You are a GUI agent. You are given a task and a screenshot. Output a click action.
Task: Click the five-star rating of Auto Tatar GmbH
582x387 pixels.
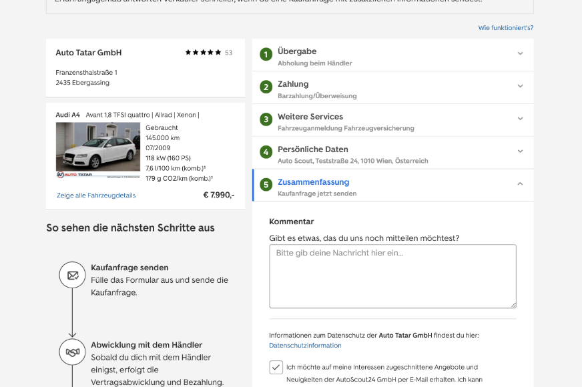pos(203,52)
